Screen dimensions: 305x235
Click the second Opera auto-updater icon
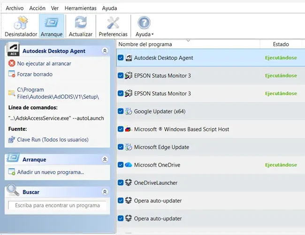(x=129, y=219)
